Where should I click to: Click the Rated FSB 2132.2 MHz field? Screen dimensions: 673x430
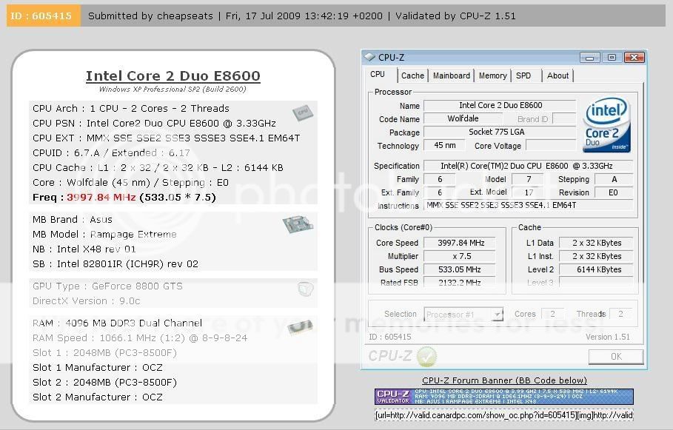point(460,283)
